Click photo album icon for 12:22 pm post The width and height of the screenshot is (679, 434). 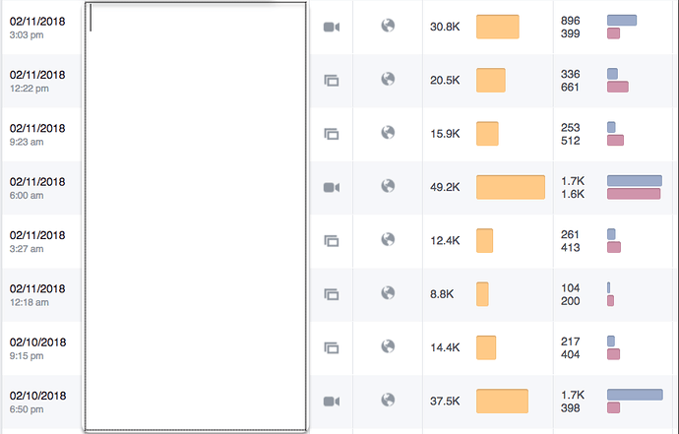pos(332,80)
